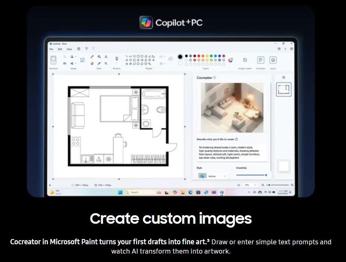Open the Cocreator panel button

(x=260, y=60)
